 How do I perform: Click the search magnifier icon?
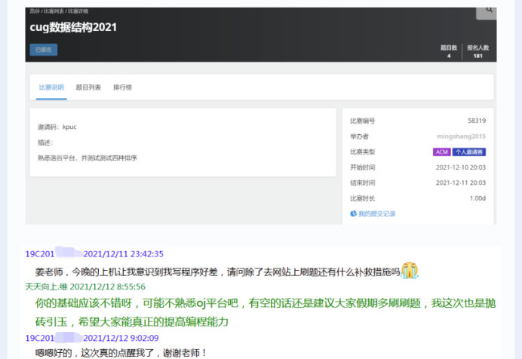click(x=489, y=11)
